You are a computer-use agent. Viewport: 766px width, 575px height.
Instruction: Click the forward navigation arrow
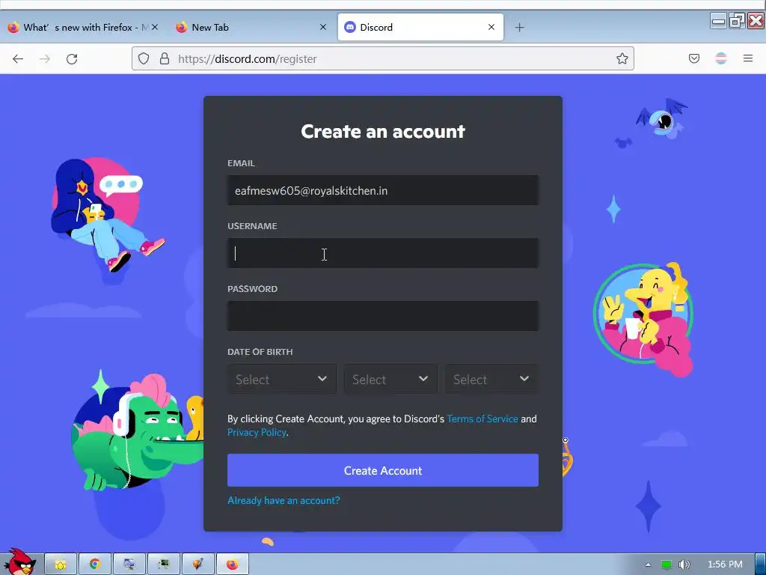pos(45,59)
